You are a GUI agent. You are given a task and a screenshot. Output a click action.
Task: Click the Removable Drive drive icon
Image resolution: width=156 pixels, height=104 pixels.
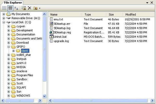(x=8, y=18)
